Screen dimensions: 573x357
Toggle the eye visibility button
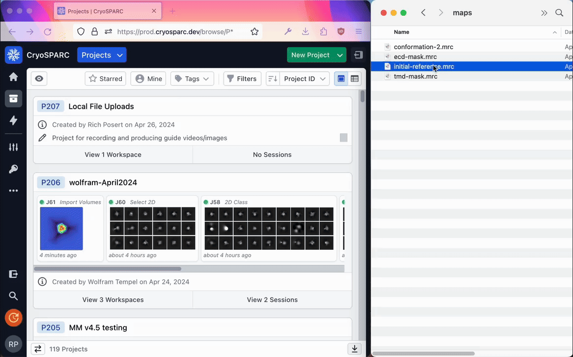[x=39, y=79]
